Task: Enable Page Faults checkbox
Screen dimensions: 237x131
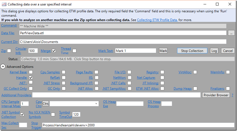Action: point(96,72)
